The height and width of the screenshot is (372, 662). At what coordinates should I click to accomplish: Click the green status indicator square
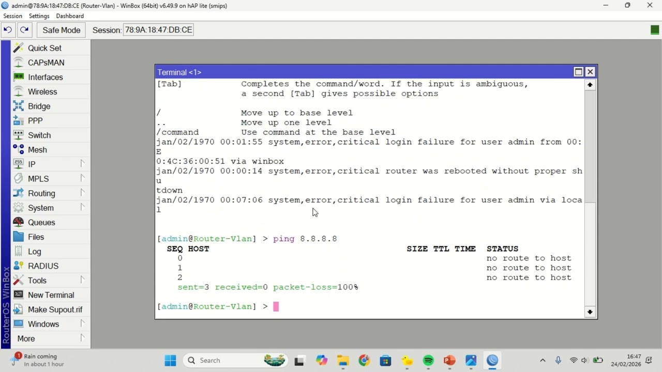click(654, 30)
